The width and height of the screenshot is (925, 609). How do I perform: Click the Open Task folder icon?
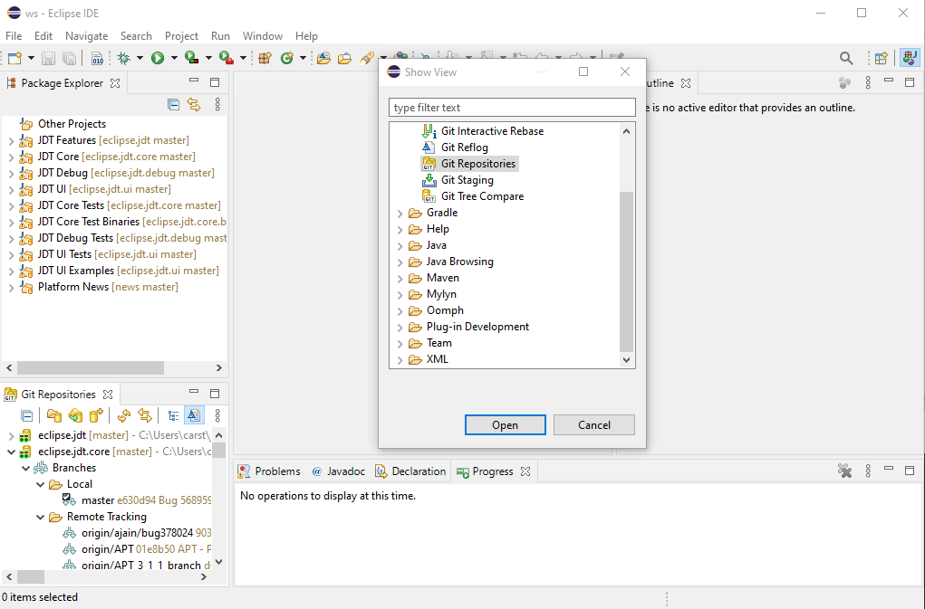point(344,58)
